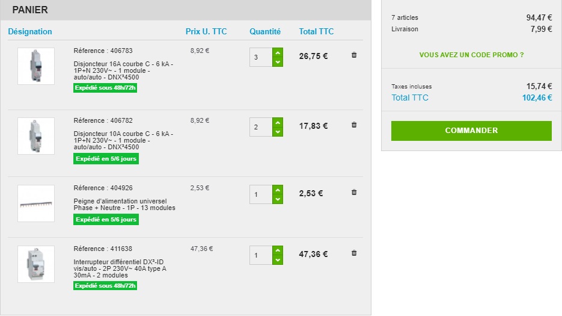Delete the 16A disjoncteur from the cart

[x=354, y=55]
